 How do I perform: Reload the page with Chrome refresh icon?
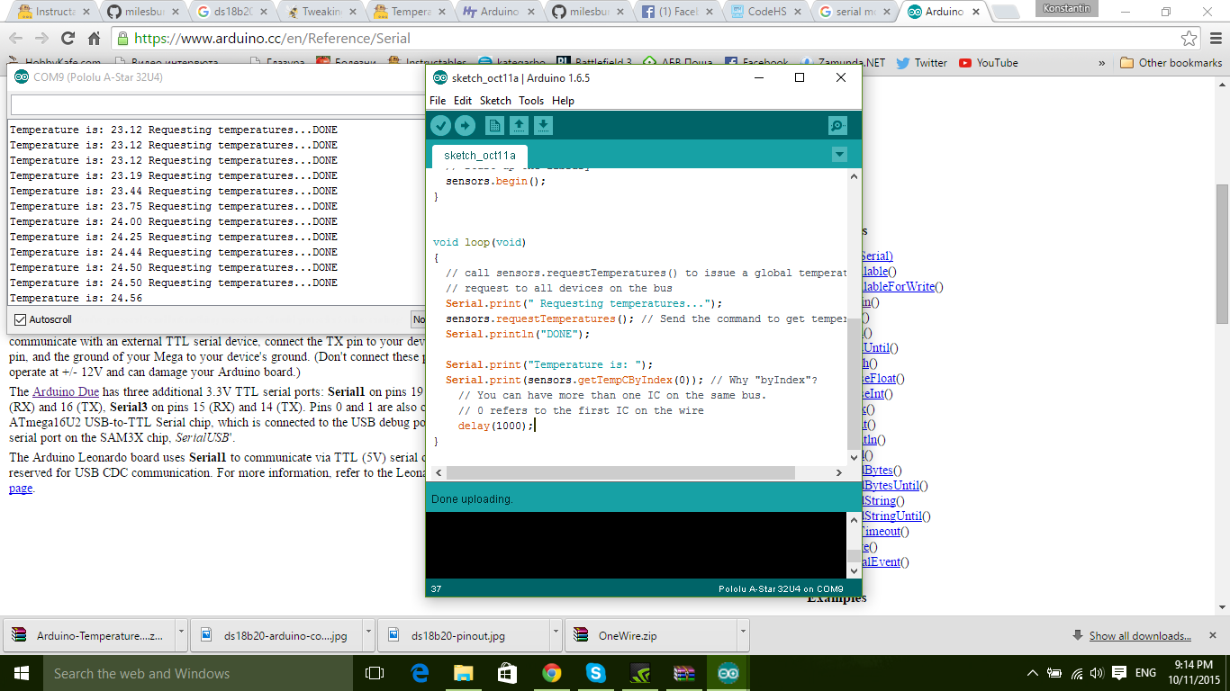tap(68, 39)
